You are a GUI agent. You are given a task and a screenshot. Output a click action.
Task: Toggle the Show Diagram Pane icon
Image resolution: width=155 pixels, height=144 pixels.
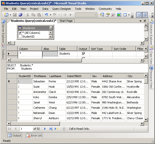click(139, 15)
